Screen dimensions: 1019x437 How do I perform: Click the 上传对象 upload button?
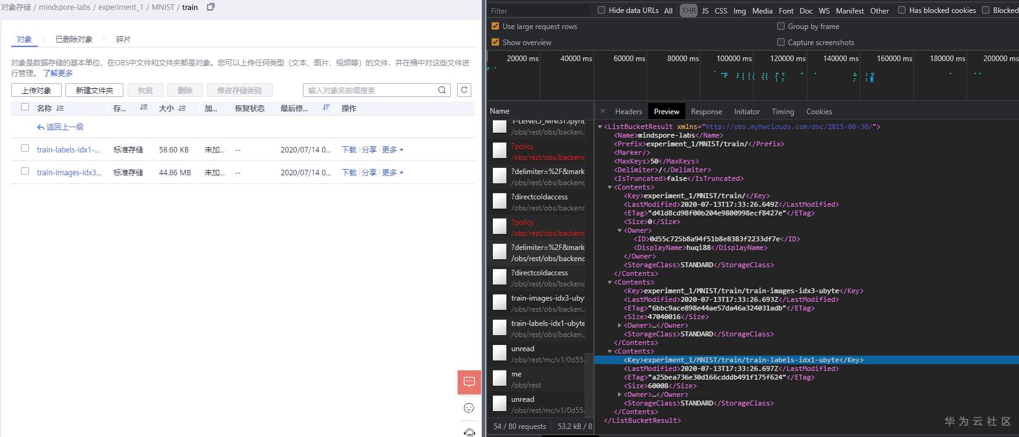(x=36, y=90)
